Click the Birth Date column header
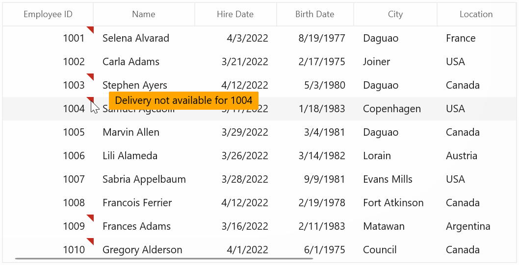Viewport: 519px width, 265px height. 315,14
